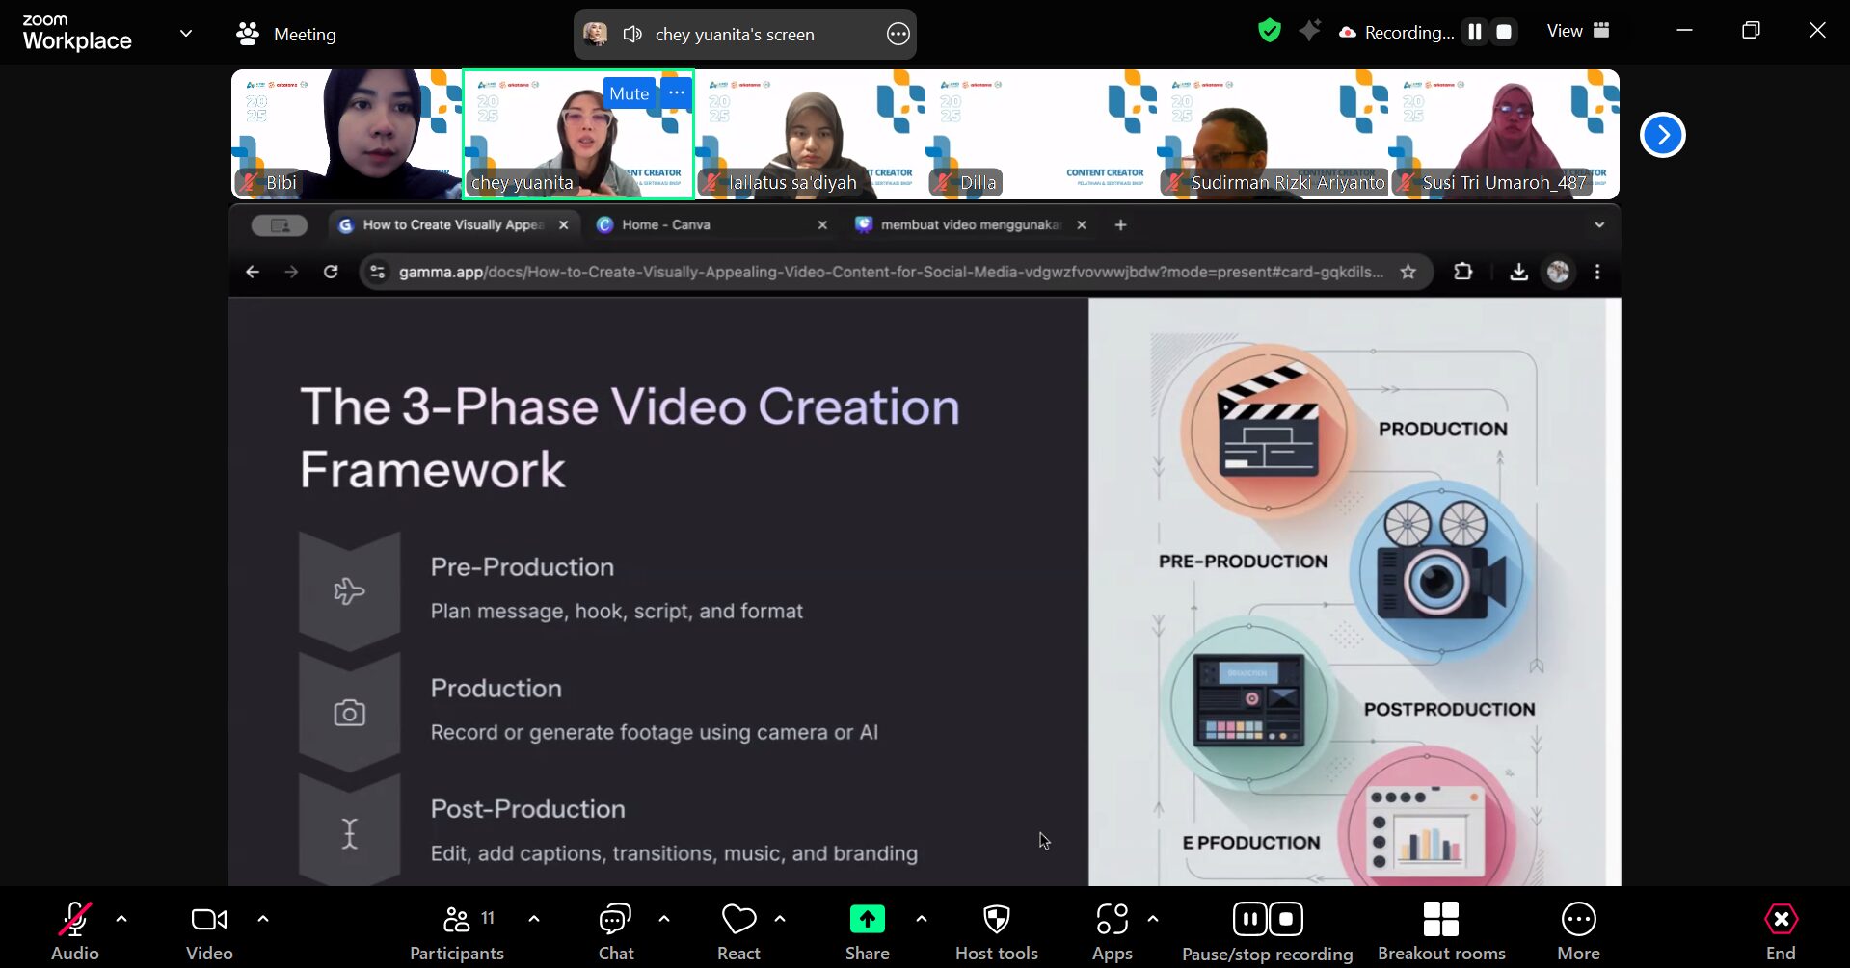Click the green Share screen icon
The image size is (1850, 968).
pyautogui.click(x=868, y=919)
